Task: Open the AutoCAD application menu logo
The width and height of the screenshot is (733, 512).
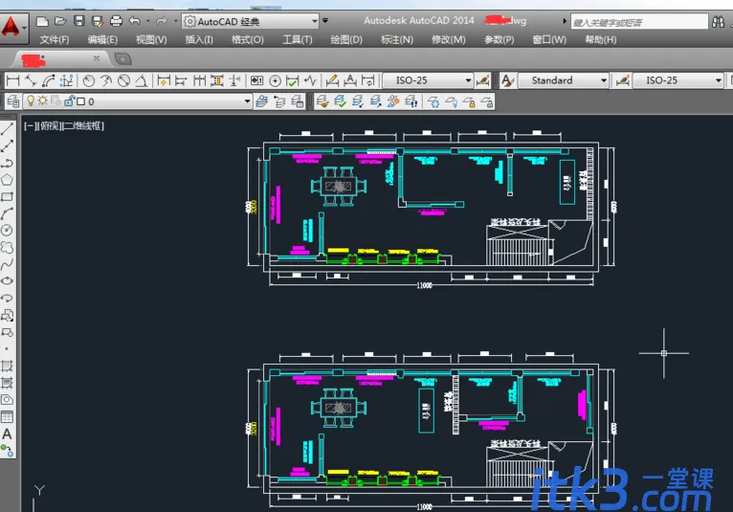Action: pos(11,27)
